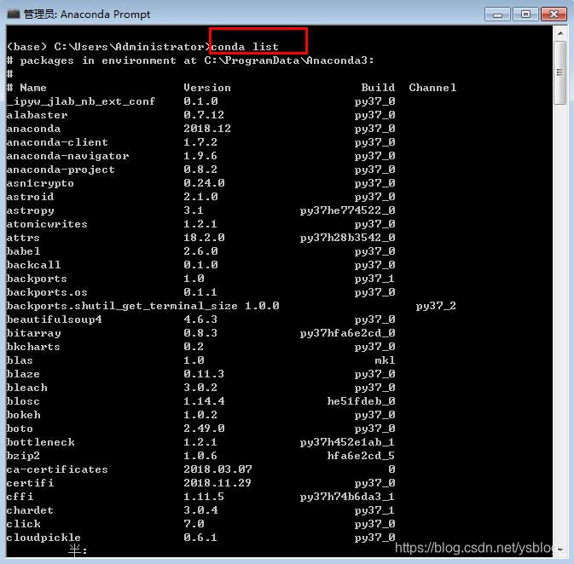Click the 'asn1crypto' package name
The width and height of the screenshot is (574, 564).
tap(40, 183)
